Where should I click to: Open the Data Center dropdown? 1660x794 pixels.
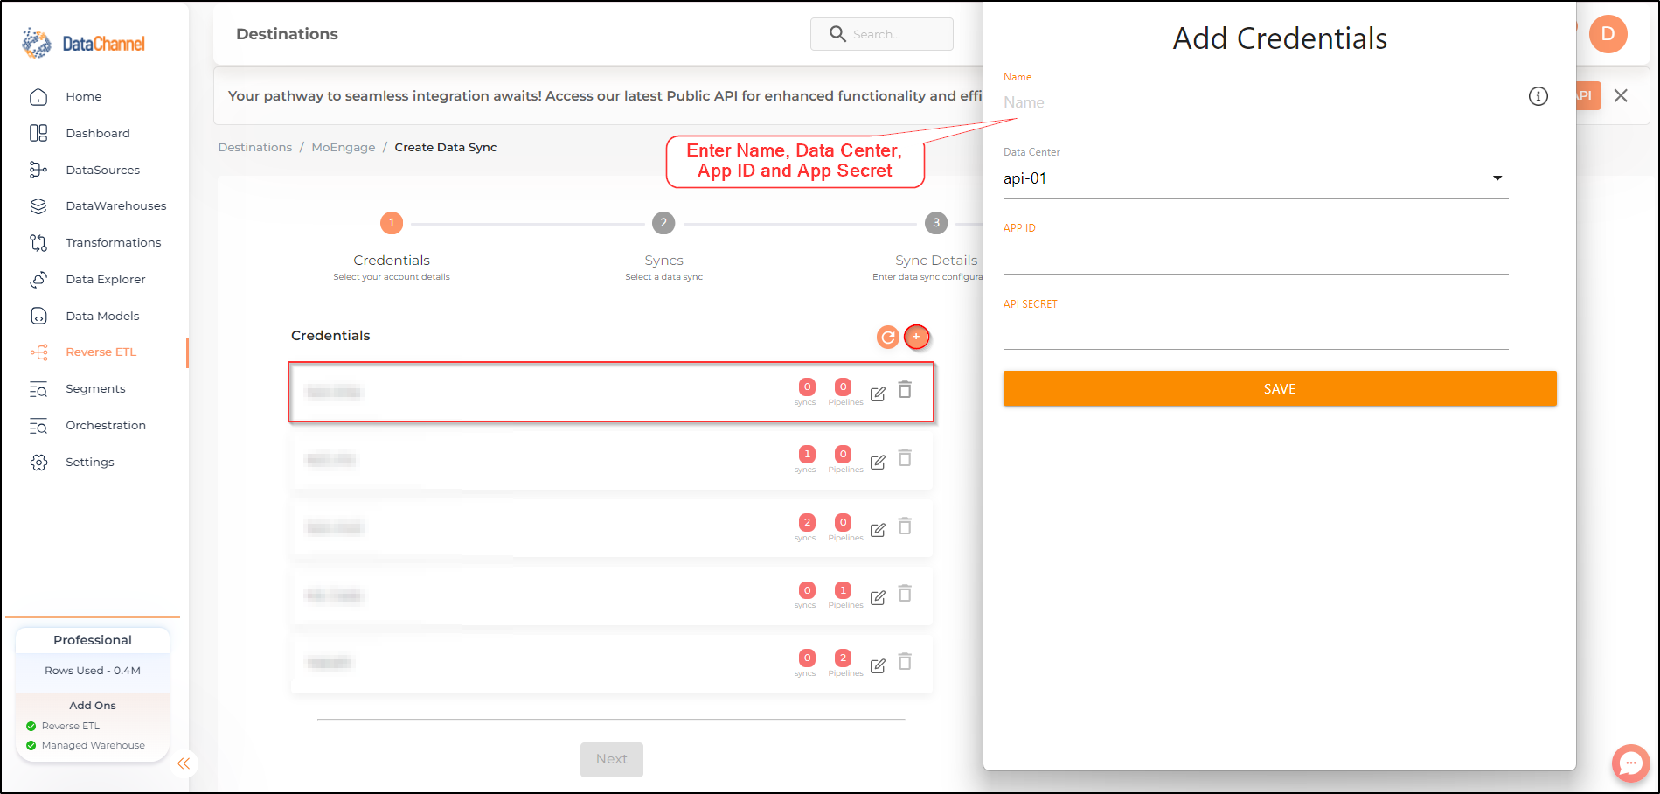pos(1255,178)
